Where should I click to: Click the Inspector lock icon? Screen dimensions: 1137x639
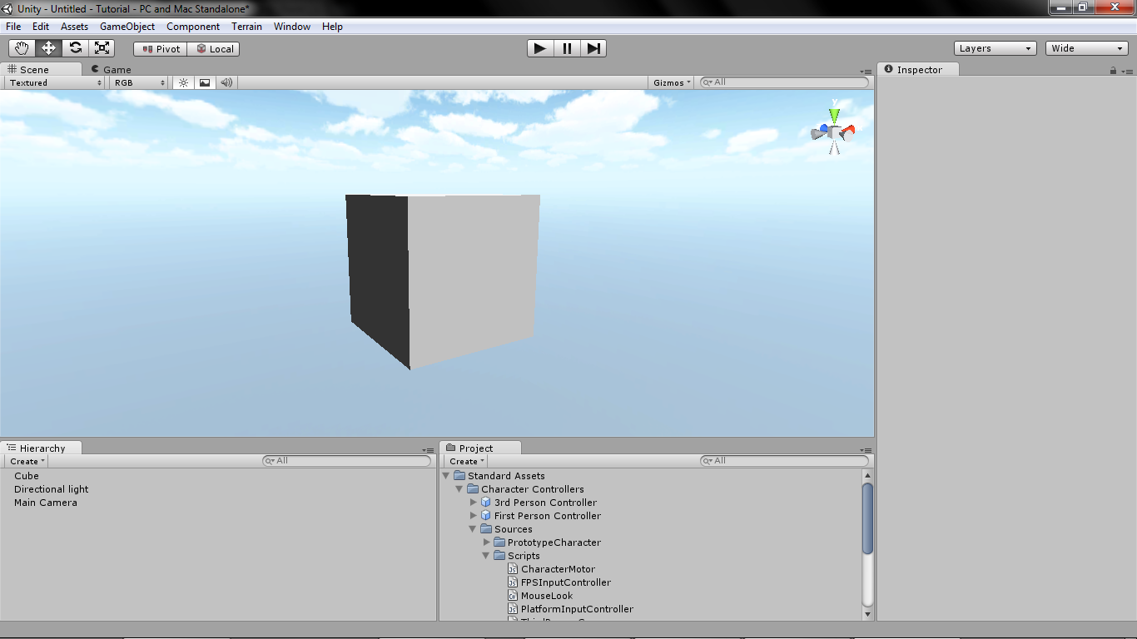tap(1113, 71)
